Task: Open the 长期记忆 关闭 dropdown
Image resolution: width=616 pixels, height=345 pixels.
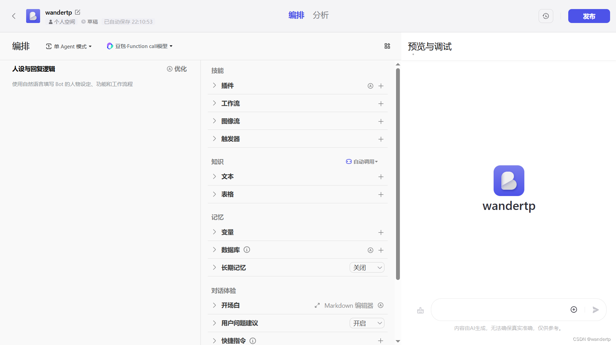Action: [x=367, y=267]
